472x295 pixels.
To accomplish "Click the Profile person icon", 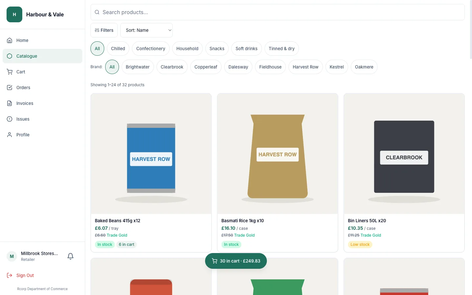I will [10, 135].
